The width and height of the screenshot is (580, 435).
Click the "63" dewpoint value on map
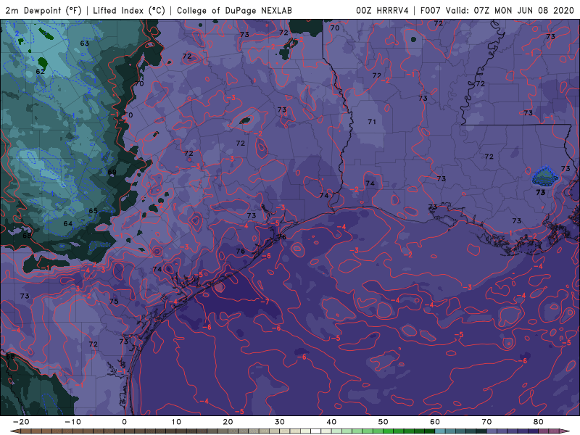coord(85,43)
